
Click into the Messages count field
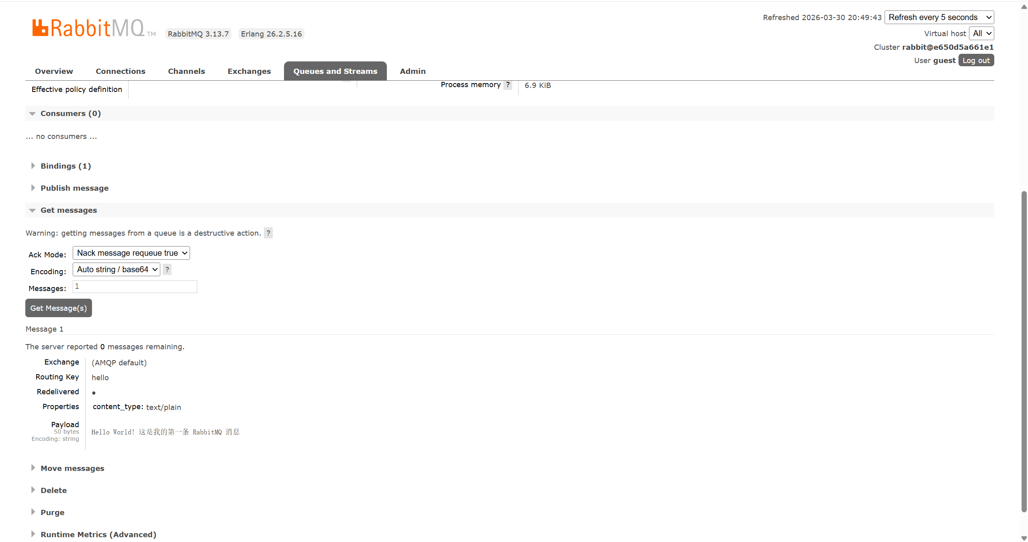[x=135, y=287]
